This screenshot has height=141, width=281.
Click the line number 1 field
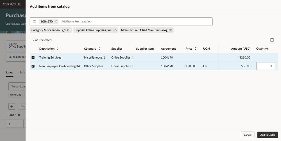pyautogui.click(x=15, y=124)
